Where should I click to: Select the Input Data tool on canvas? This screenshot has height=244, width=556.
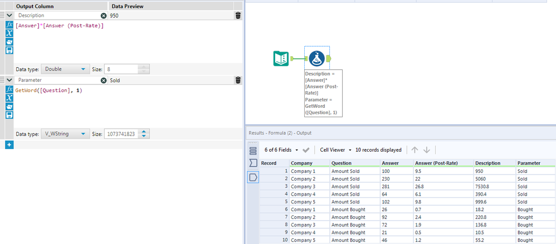click(x=281, y=58)
